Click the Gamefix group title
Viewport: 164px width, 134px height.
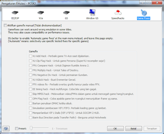pos(33,51)
